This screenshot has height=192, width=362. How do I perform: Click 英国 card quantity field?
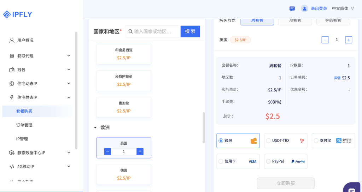[124, 152]
